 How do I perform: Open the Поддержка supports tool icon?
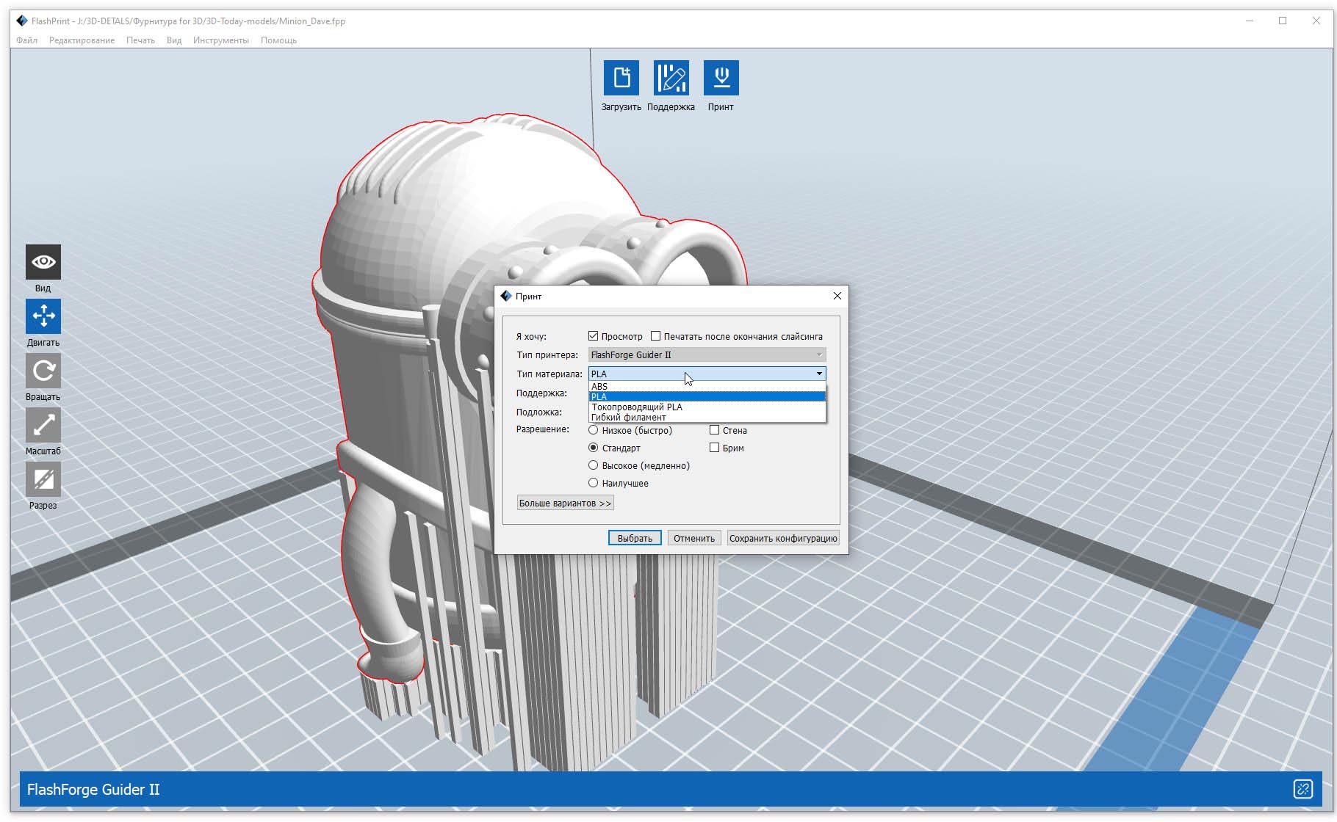[671, 78]
